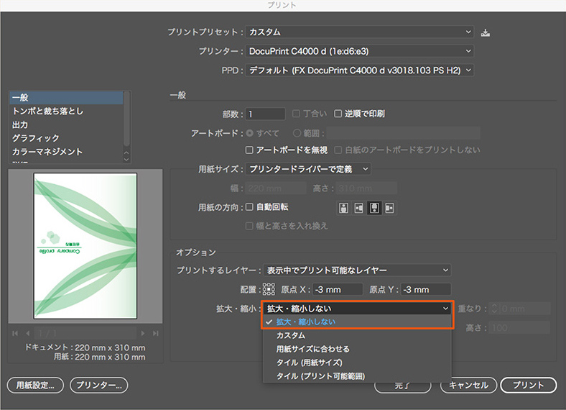Click the save print preset icon
The width and height of the screenshot is (566, 410).
point(486,32)
